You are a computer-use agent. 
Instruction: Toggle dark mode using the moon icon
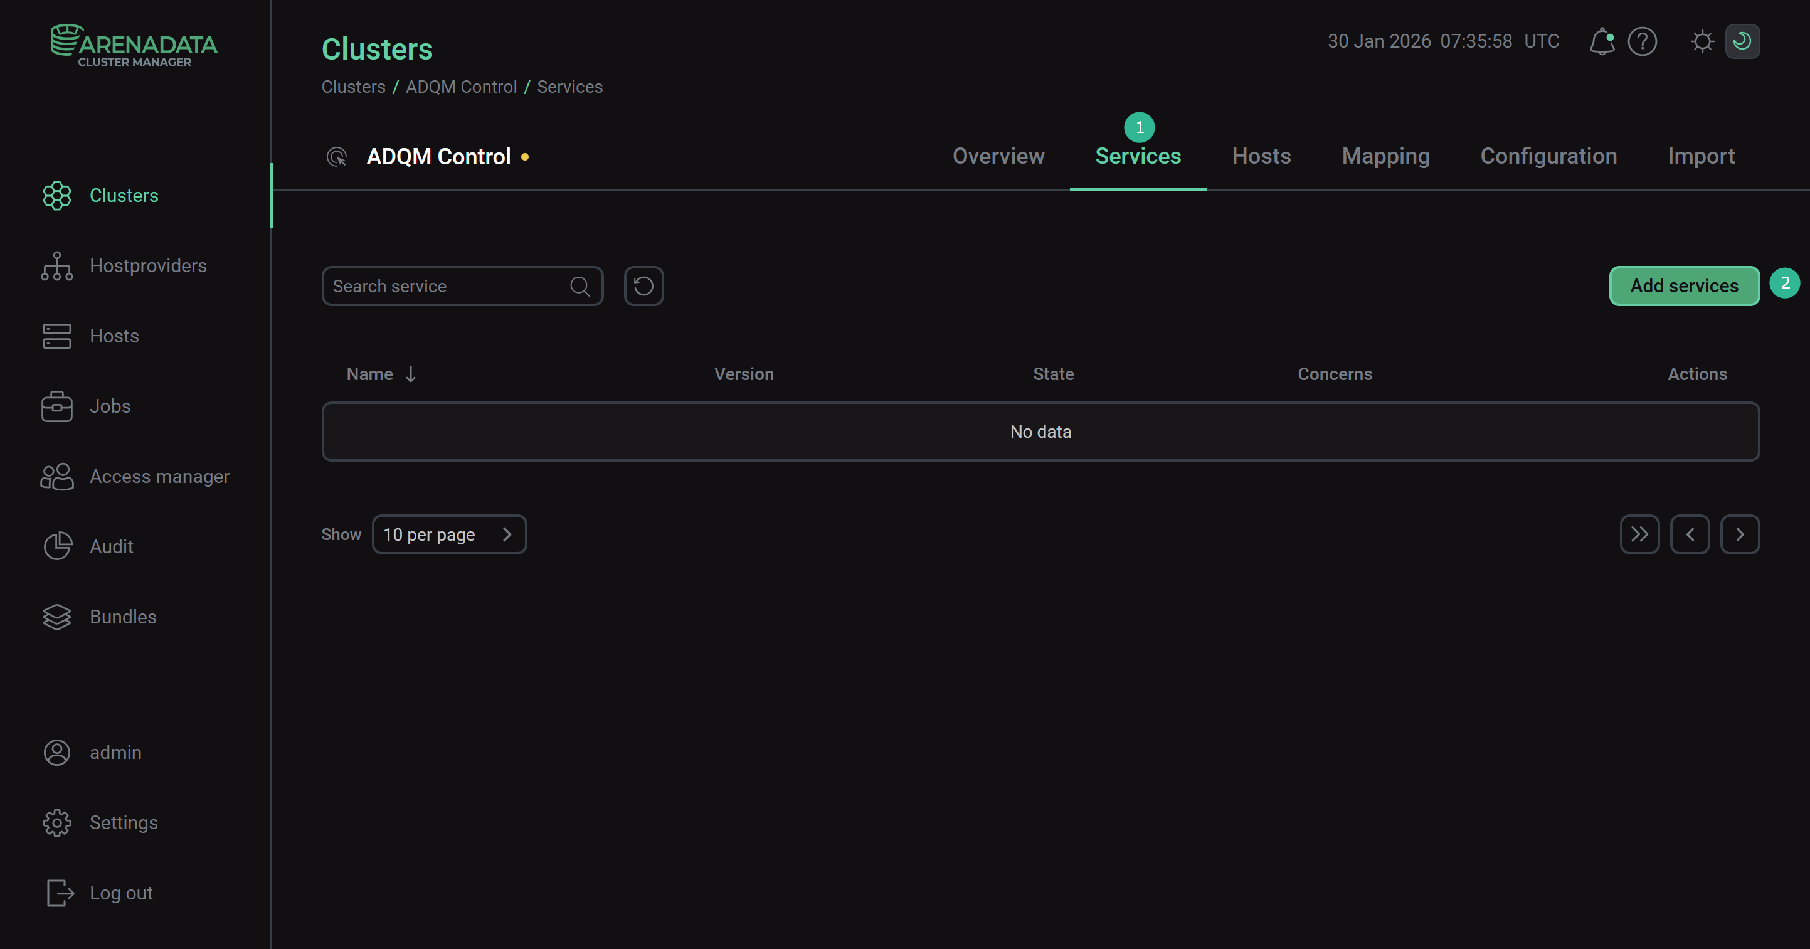[1742, 41]
